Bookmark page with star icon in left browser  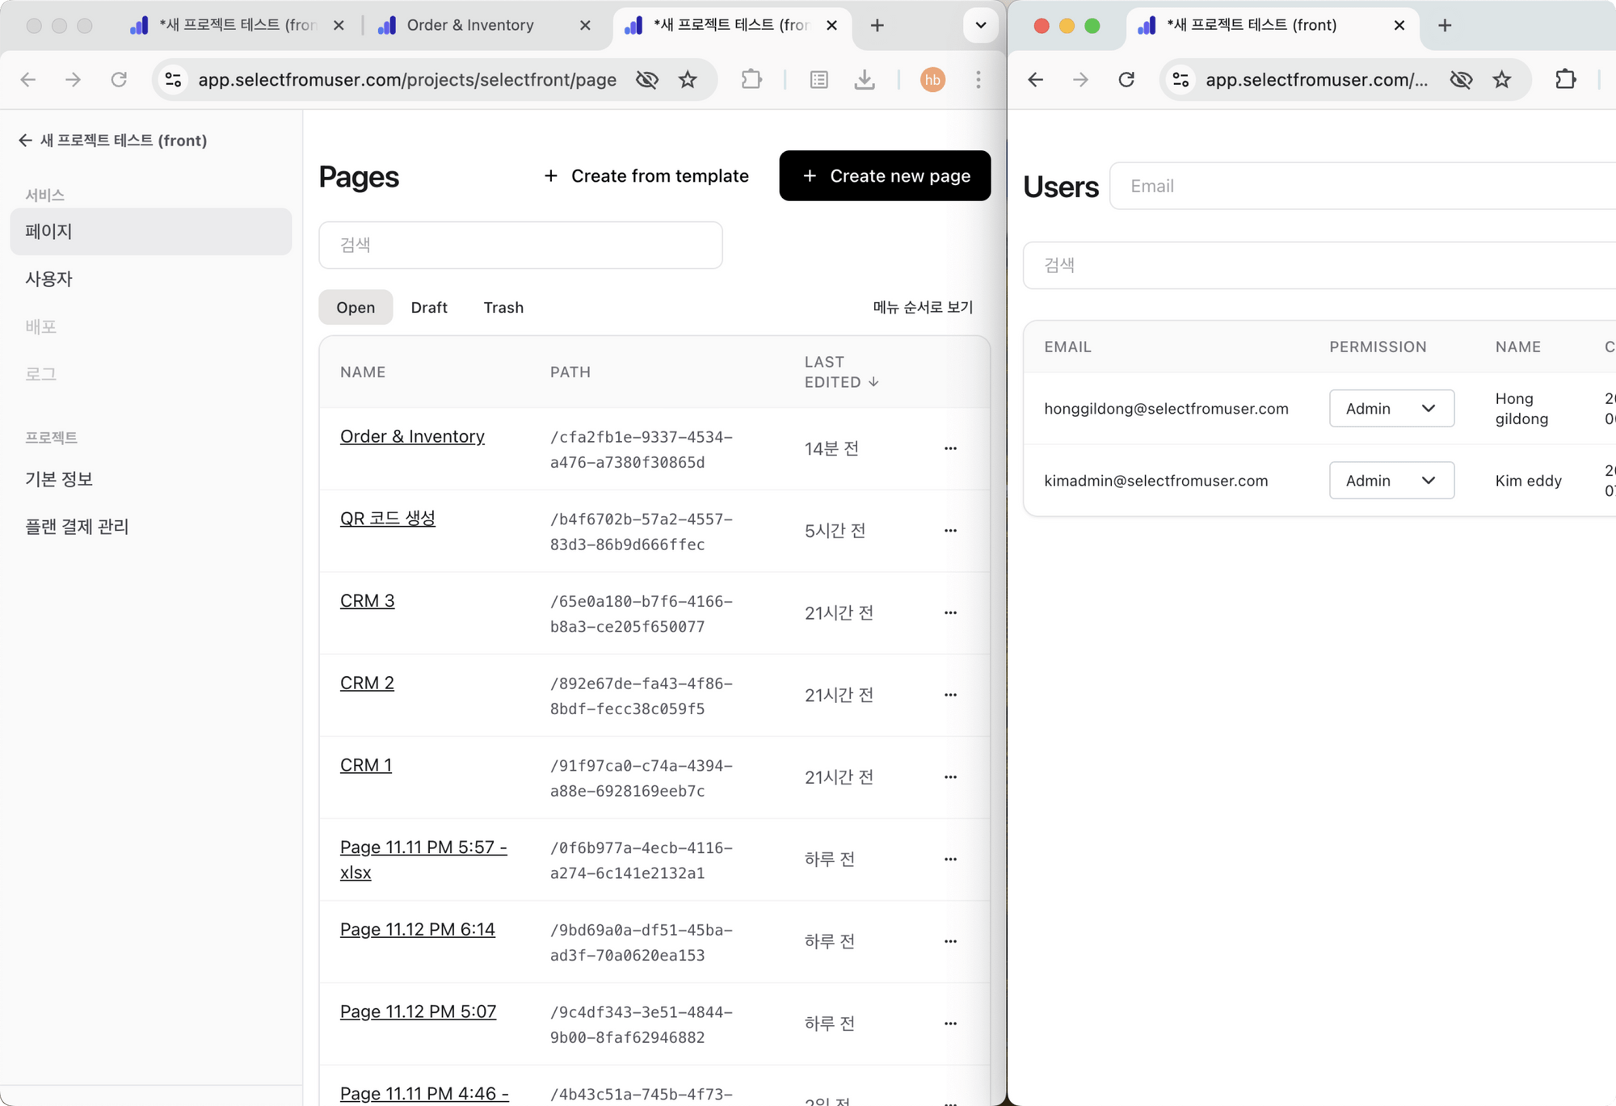(688, 79)
